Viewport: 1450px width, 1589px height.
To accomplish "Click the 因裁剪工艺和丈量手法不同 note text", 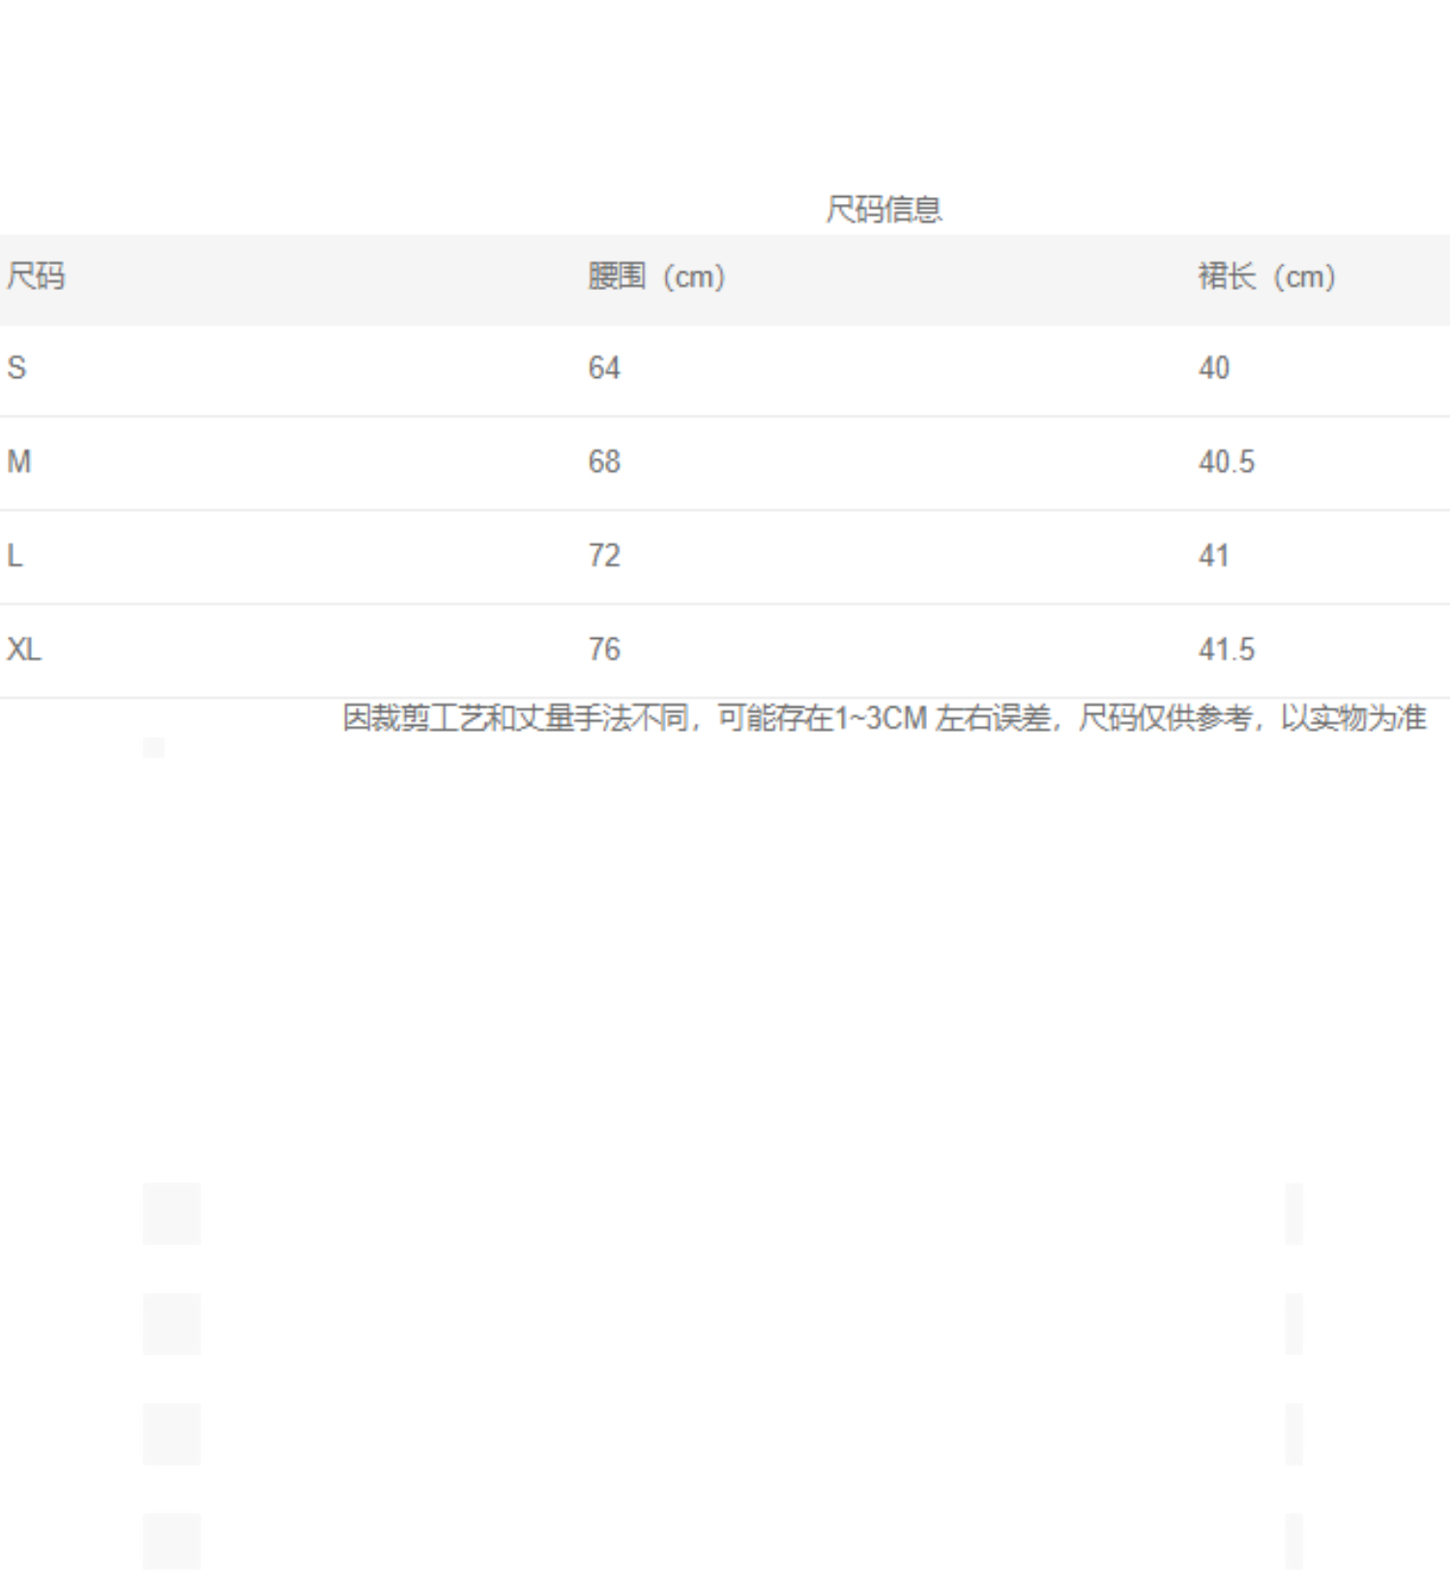I will (x=515, y=718).
